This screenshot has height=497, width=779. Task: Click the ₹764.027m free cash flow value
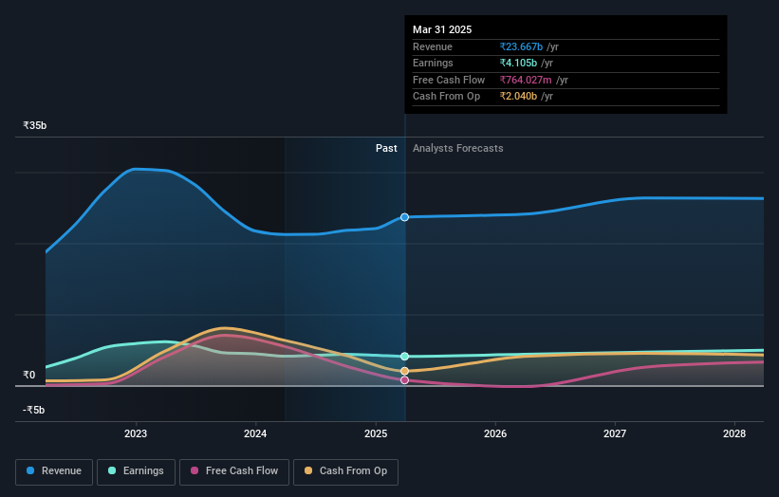[526, 80]
